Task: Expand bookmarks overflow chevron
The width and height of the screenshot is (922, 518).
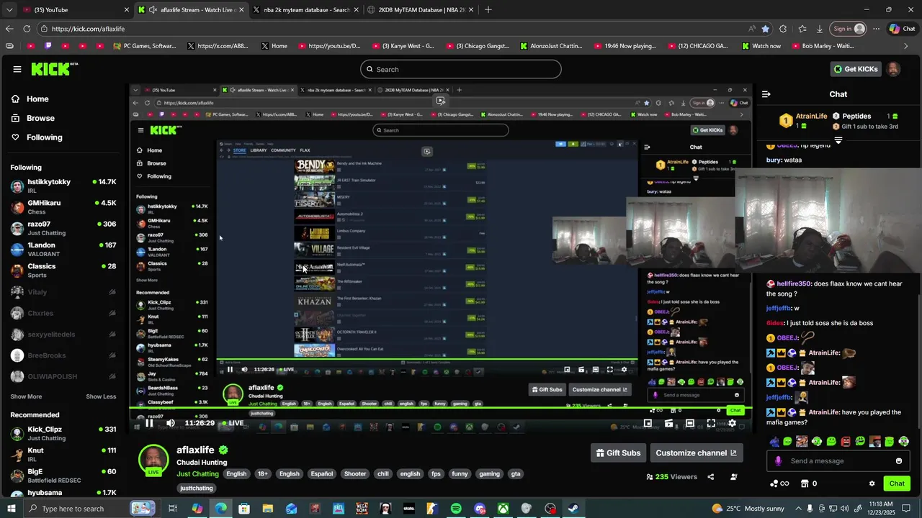Action: coord(906,46)
